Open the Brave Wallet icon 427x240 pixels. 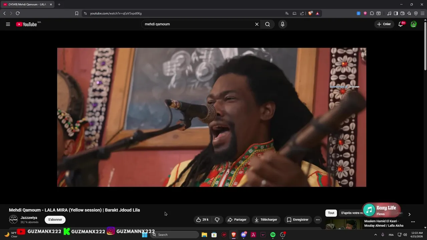point(402,13)
